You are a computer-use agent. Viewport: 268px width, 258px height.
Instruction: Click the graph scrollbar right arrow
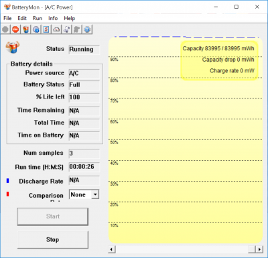click(x=259, y=249)
